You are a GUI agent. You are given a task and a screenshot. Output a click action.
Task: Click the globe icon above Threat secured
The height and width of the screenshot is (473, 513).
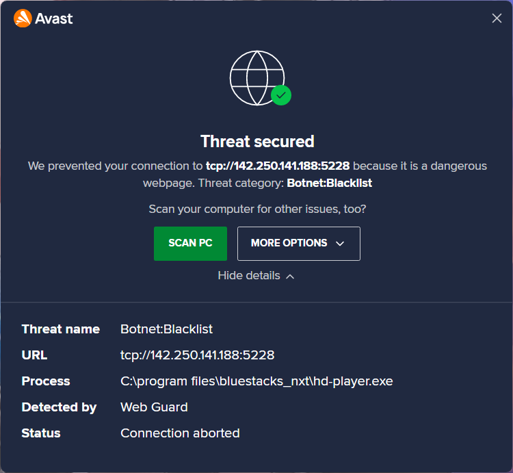257,78
